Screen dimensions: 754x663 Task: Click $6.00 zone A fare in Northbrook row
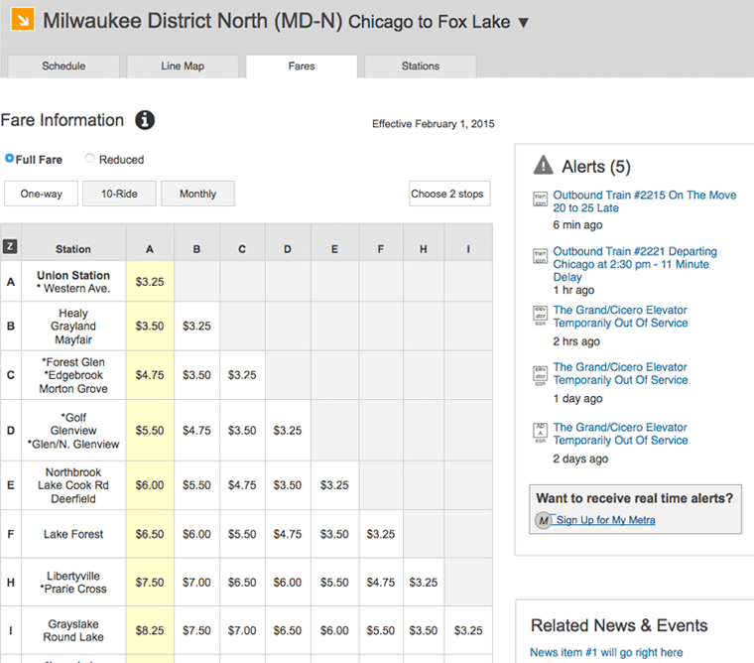(150, 485)
